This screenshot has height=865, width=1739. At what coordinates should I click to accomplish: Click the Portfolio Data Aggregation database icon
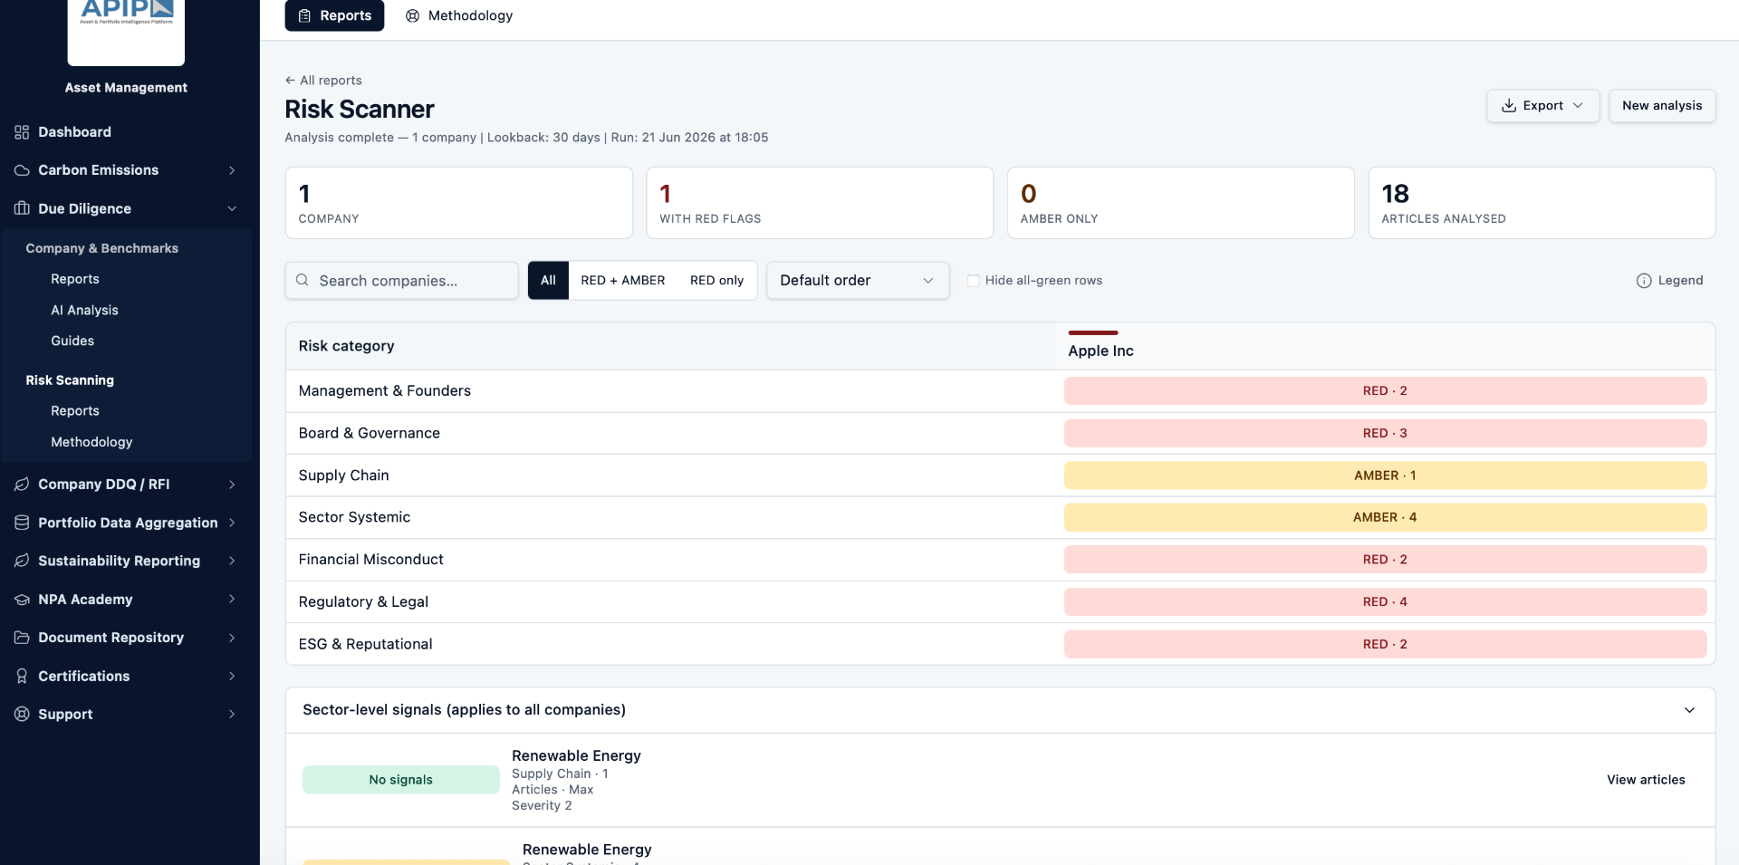(22, 523)
